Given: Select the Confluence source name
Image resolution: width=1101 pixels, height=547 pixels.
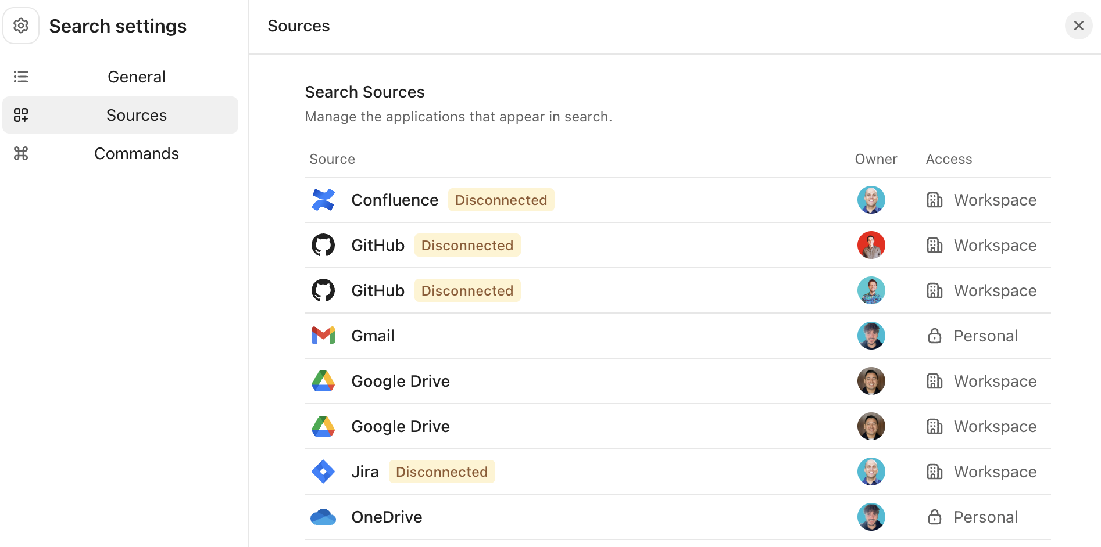Looking at the screenshot, I should pos(395,200).
